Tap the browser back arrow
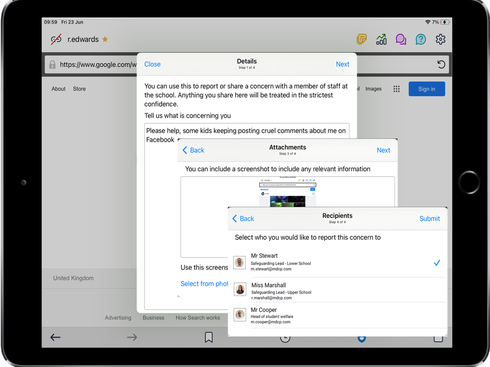 coord(55,337)
